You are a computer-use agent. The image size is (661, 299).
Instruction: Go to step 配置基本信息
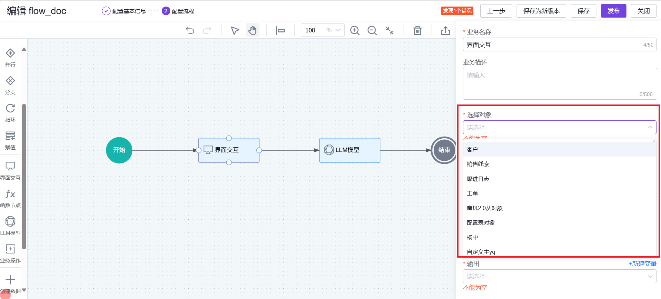coord(124,11)
